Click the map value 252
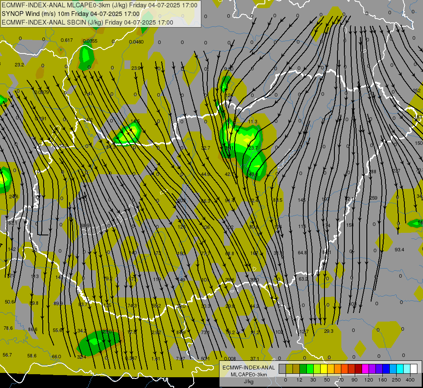The image size is (423, 388). (417, 91)
